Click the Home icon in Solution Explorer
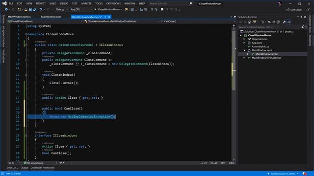Viewport: 314px width, 176px height. pyautogui.click(x=250, y=22)
